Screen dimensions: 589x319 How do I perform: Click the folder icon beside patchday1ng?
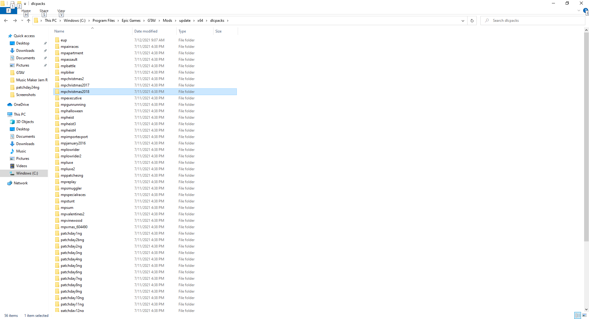point(57,233)
